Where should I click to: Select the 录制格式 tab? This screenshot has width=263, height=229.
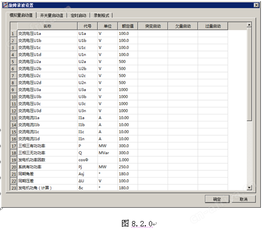(101, 15)
